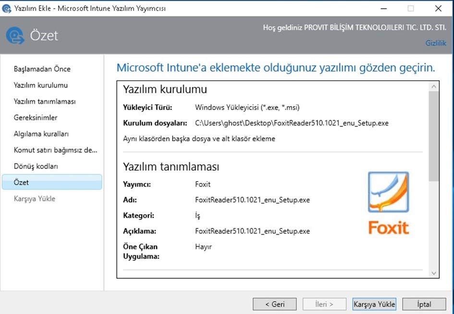Click the summary panel scroll down arrow
Image resolution: width=454 pixels, height=314 pixels.
pos(433,273)
